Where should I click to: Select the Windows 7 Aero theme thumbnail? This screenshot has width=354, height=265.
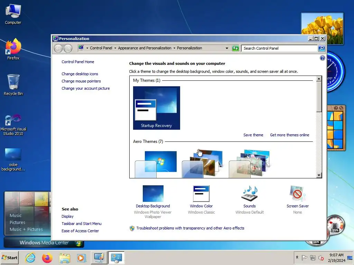(x=156, y=164)
